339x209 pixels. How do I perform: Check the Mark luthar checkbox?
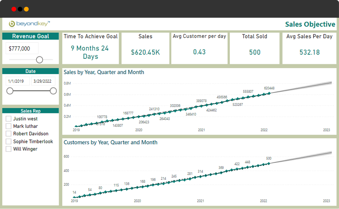pyautogui.click(x=8, y=126)
